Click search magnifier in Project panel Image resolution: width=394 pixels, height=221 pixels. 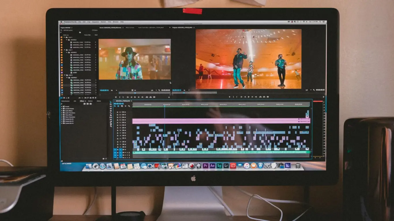[x=61, y=33]
